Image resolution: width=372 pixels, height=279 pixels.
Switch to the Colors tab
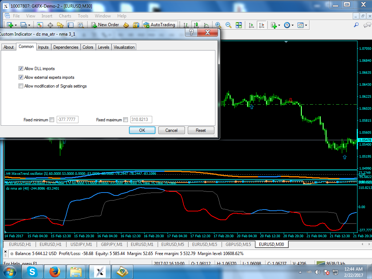pyautogui.click(x=88, y=47)
